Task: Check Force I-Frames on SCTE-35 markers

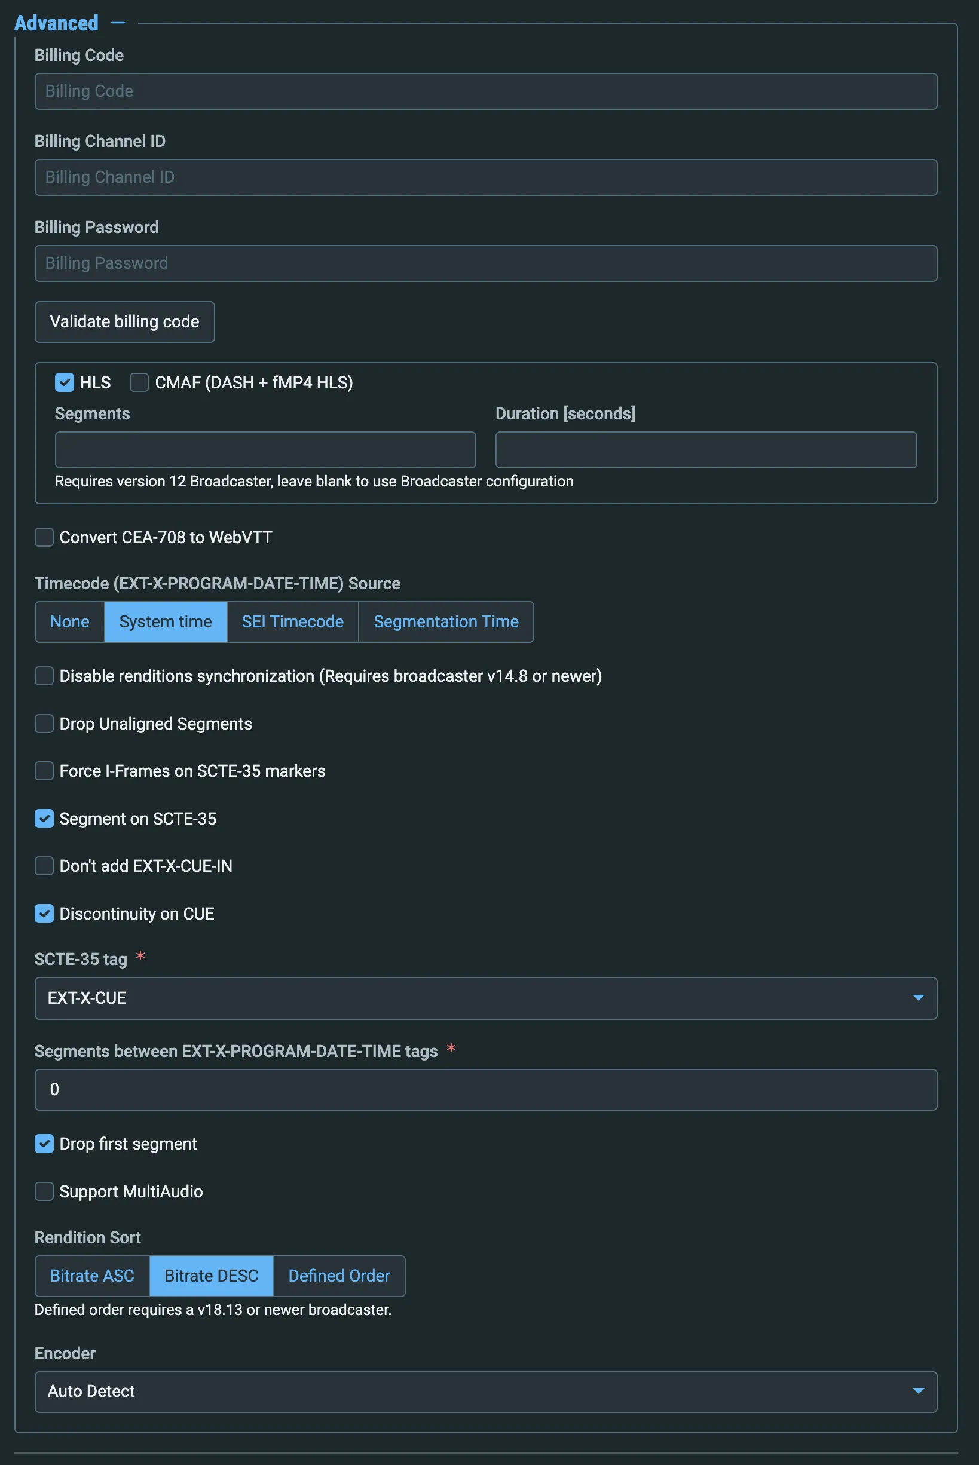Action: 44,771
